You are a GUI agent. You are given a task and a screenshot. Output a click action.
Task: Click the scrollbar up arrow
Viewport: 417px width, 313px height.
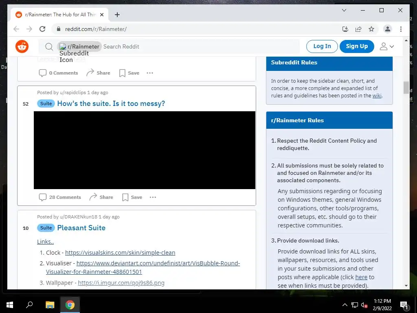pyautogui.click(x=406, y=40)
